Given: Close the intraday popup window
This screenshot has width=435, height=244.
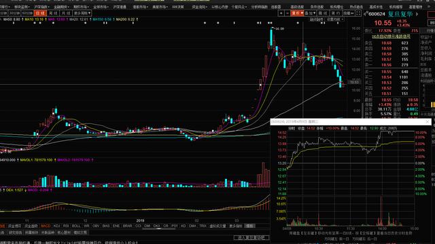Looking at the screenshot, I should coord(428,121).
